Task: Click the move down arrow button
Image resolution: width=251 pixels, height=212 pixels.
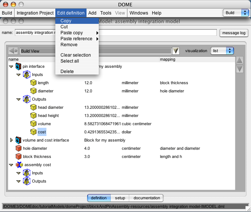Action: (x=239, y=69)
